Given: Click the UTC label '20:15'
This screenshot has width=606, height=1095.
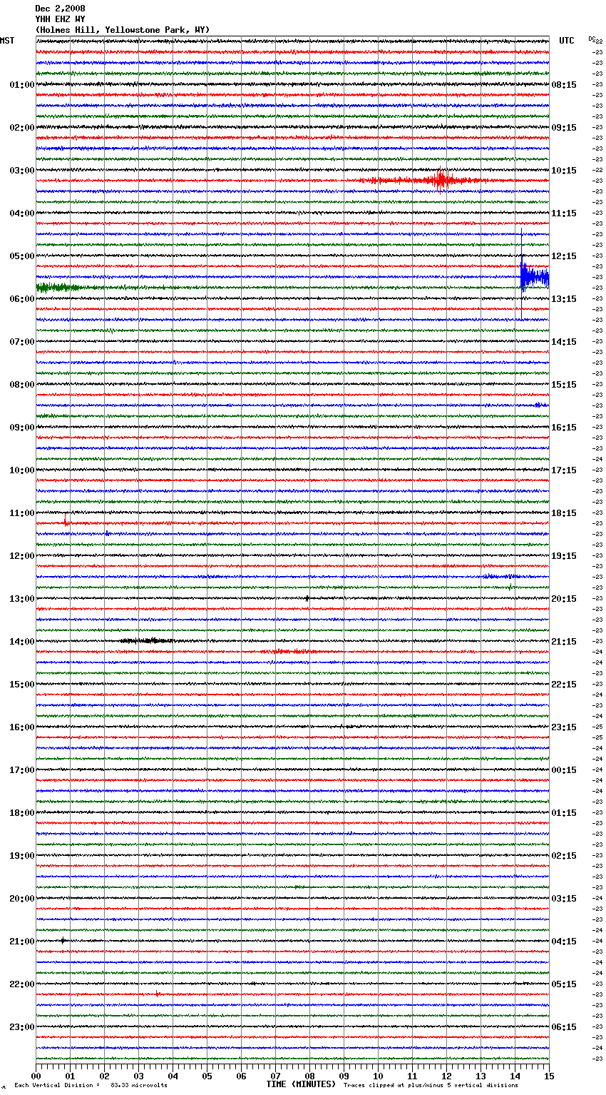Looking at the screenshot, I should [564, 599].
